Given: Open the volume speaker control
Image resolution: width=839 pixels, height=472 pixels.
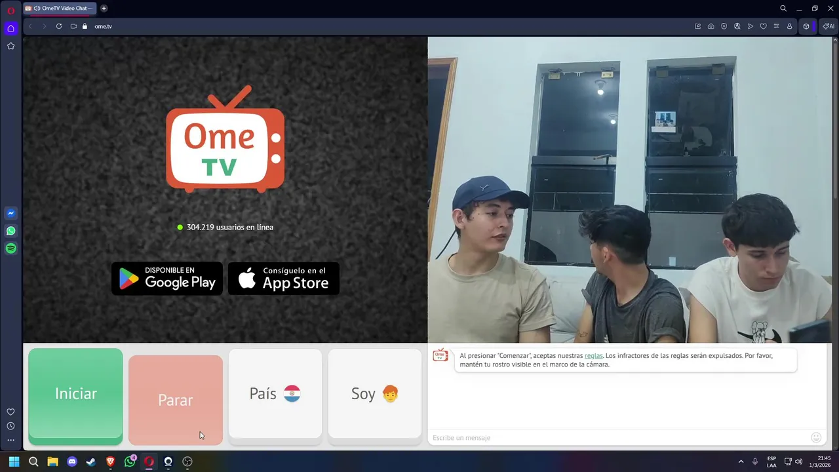Looking at the screenshot, I should coord(798,462).
